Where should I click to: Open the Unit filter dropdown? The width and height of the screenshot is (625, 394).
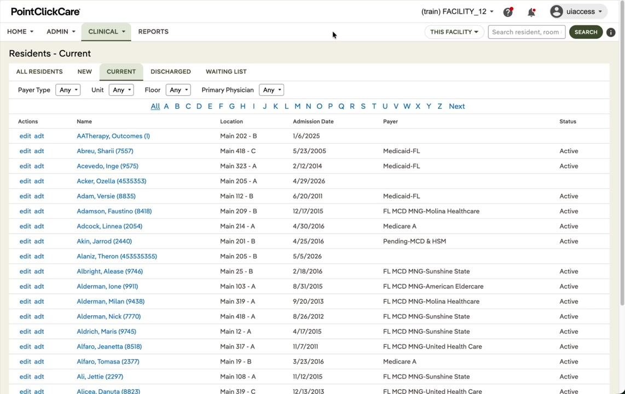coord(121,90)
